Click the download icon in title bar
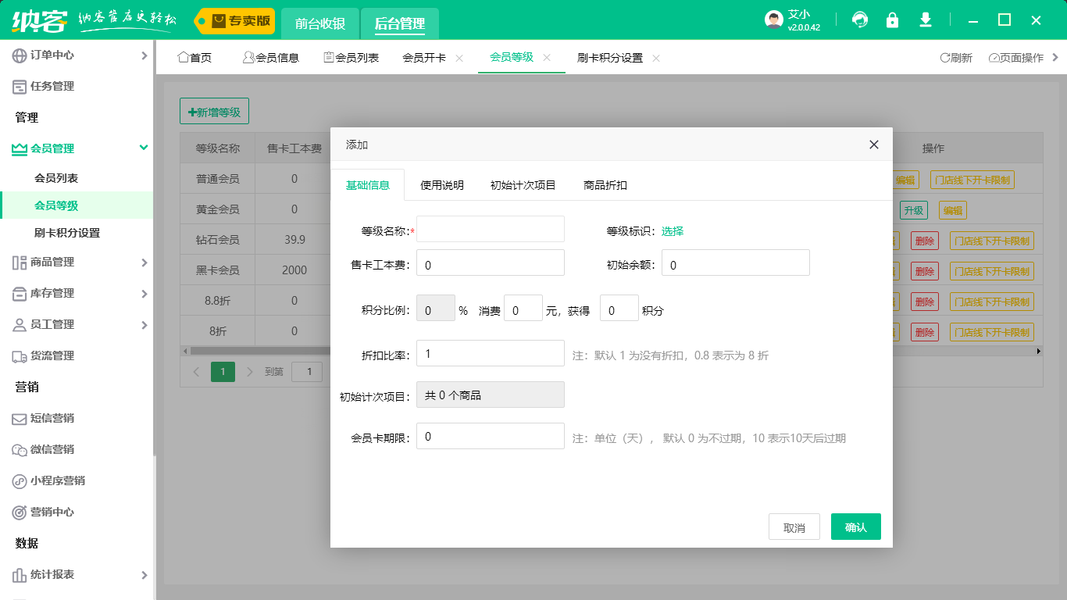The image size is (1067, 600). click(926, 20)
